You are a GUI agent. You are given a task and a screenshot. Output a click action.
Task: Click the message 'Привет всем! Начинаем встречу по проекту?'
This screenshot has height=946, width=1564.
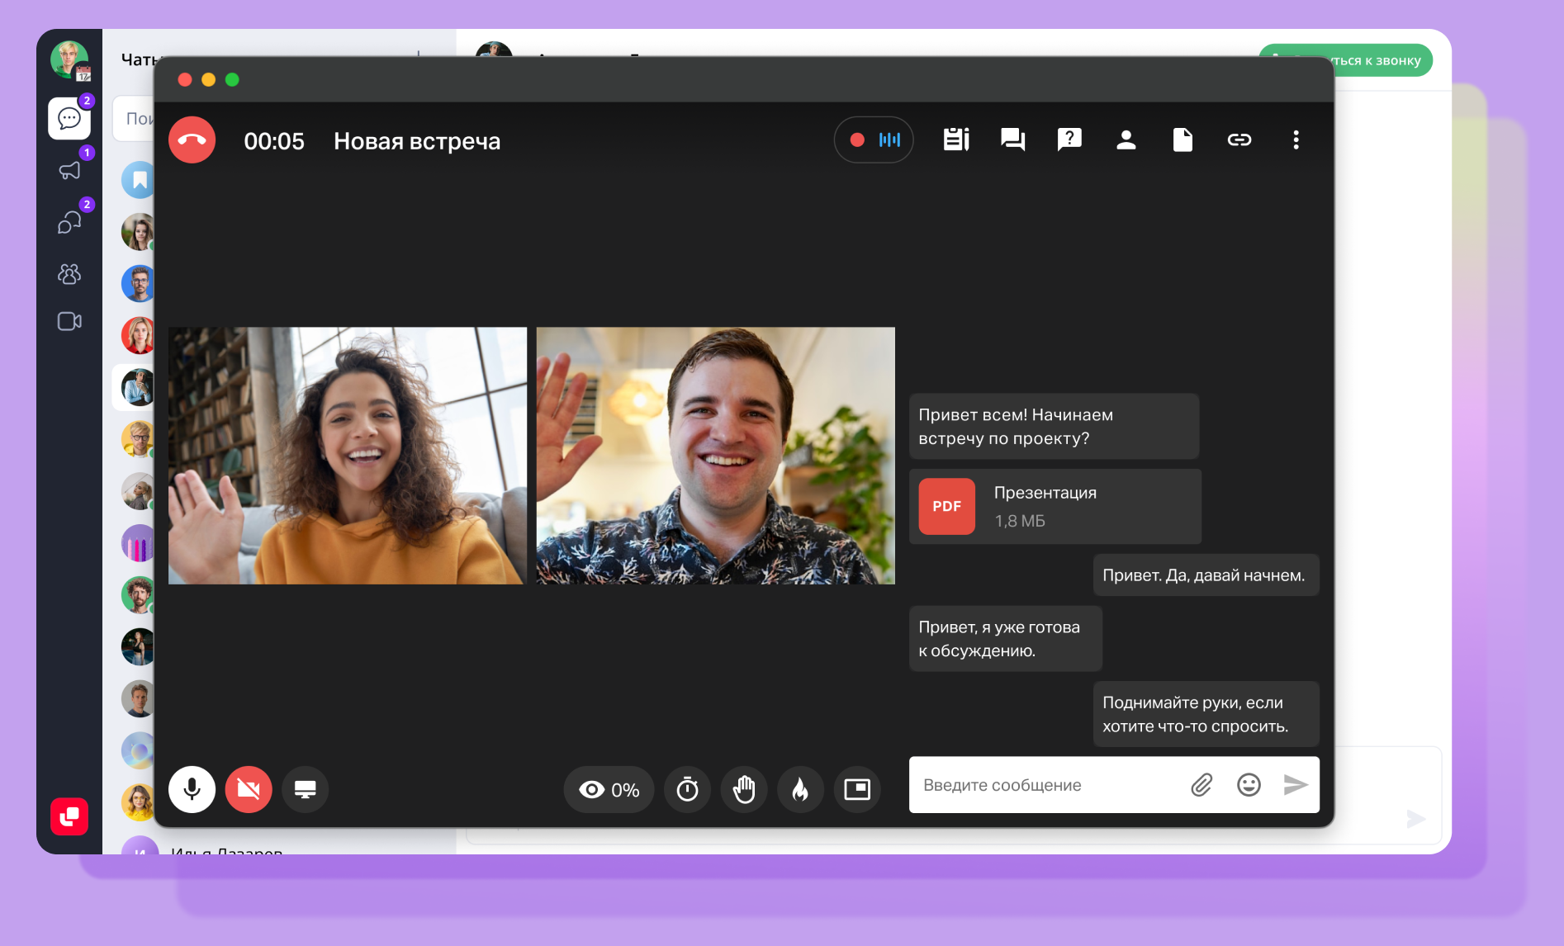coord(1055,426)
